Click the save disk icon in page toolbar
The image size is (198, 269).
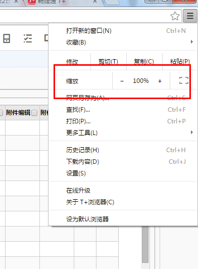click(x=7, y=38)
